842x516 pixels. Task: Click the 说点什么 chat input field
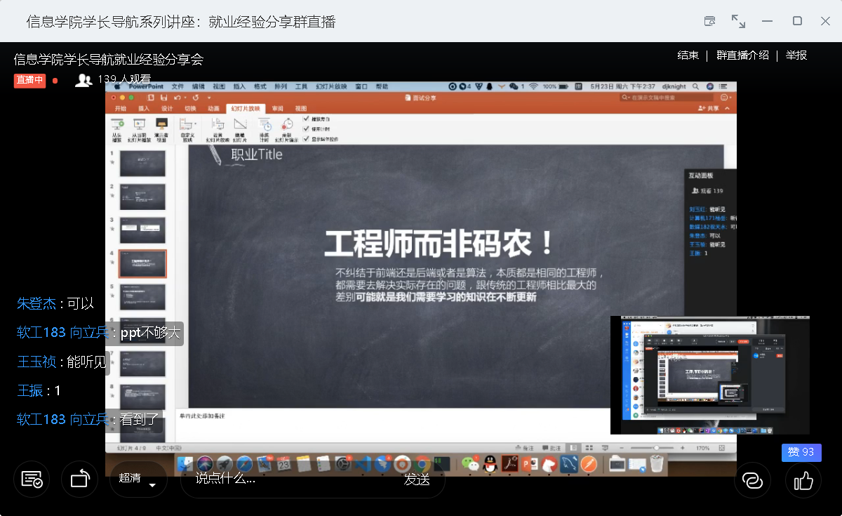(x=281, y=479)
